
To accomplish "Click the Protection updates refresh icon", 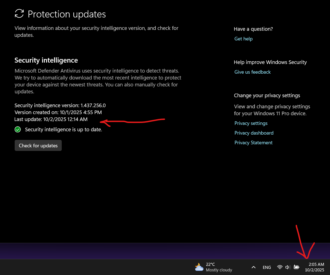I will click(x=19, y=13).
